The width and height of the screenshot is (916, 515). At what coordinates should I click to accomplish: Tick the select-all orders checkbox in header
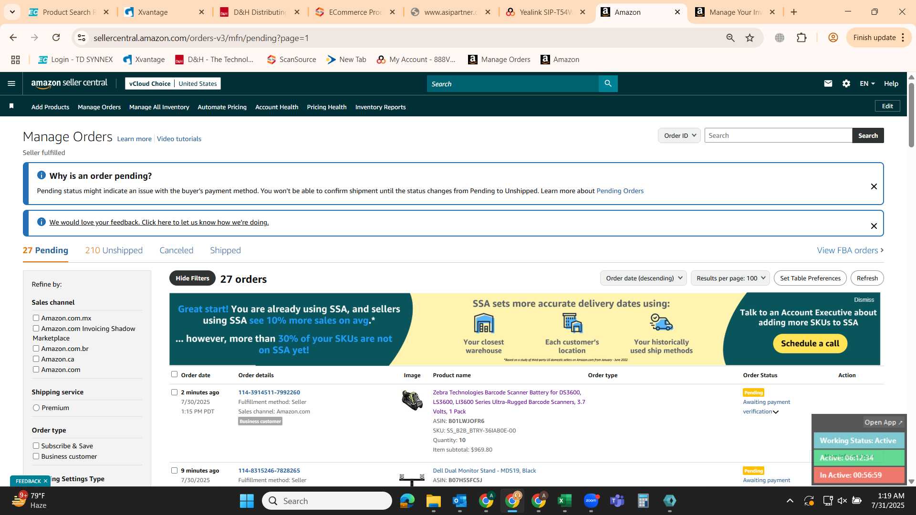[x=174, y=374]
